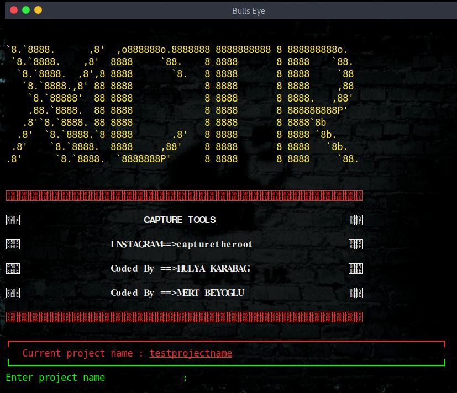
Task: Click the right glyph box on INSTAGRAM row
Action: pos(355,245)
